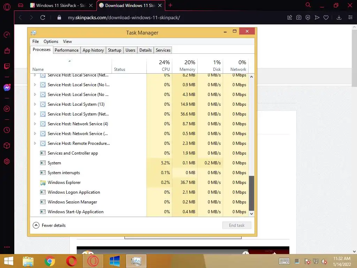The image size is (357, 268).
Task: Click the heart bookmark icon
Action: pyautogui.click(x=326, y=17)
